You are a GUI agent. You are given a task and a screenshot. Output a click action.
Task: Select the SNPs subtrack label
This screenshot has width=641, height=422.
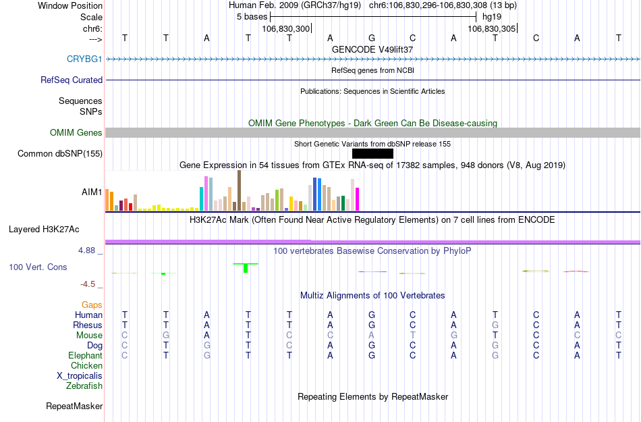pyautogui.click(x=91, y=111)
